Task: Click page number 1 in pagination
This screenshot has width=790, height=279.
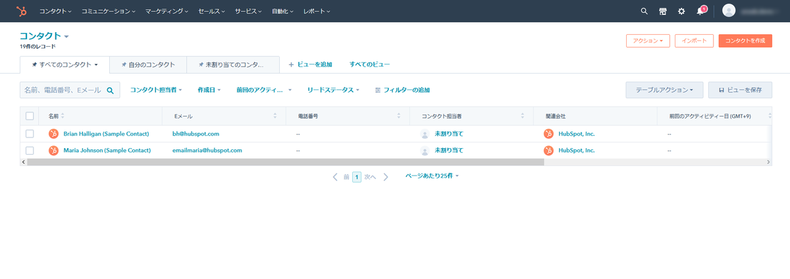Action: point(357,177)
